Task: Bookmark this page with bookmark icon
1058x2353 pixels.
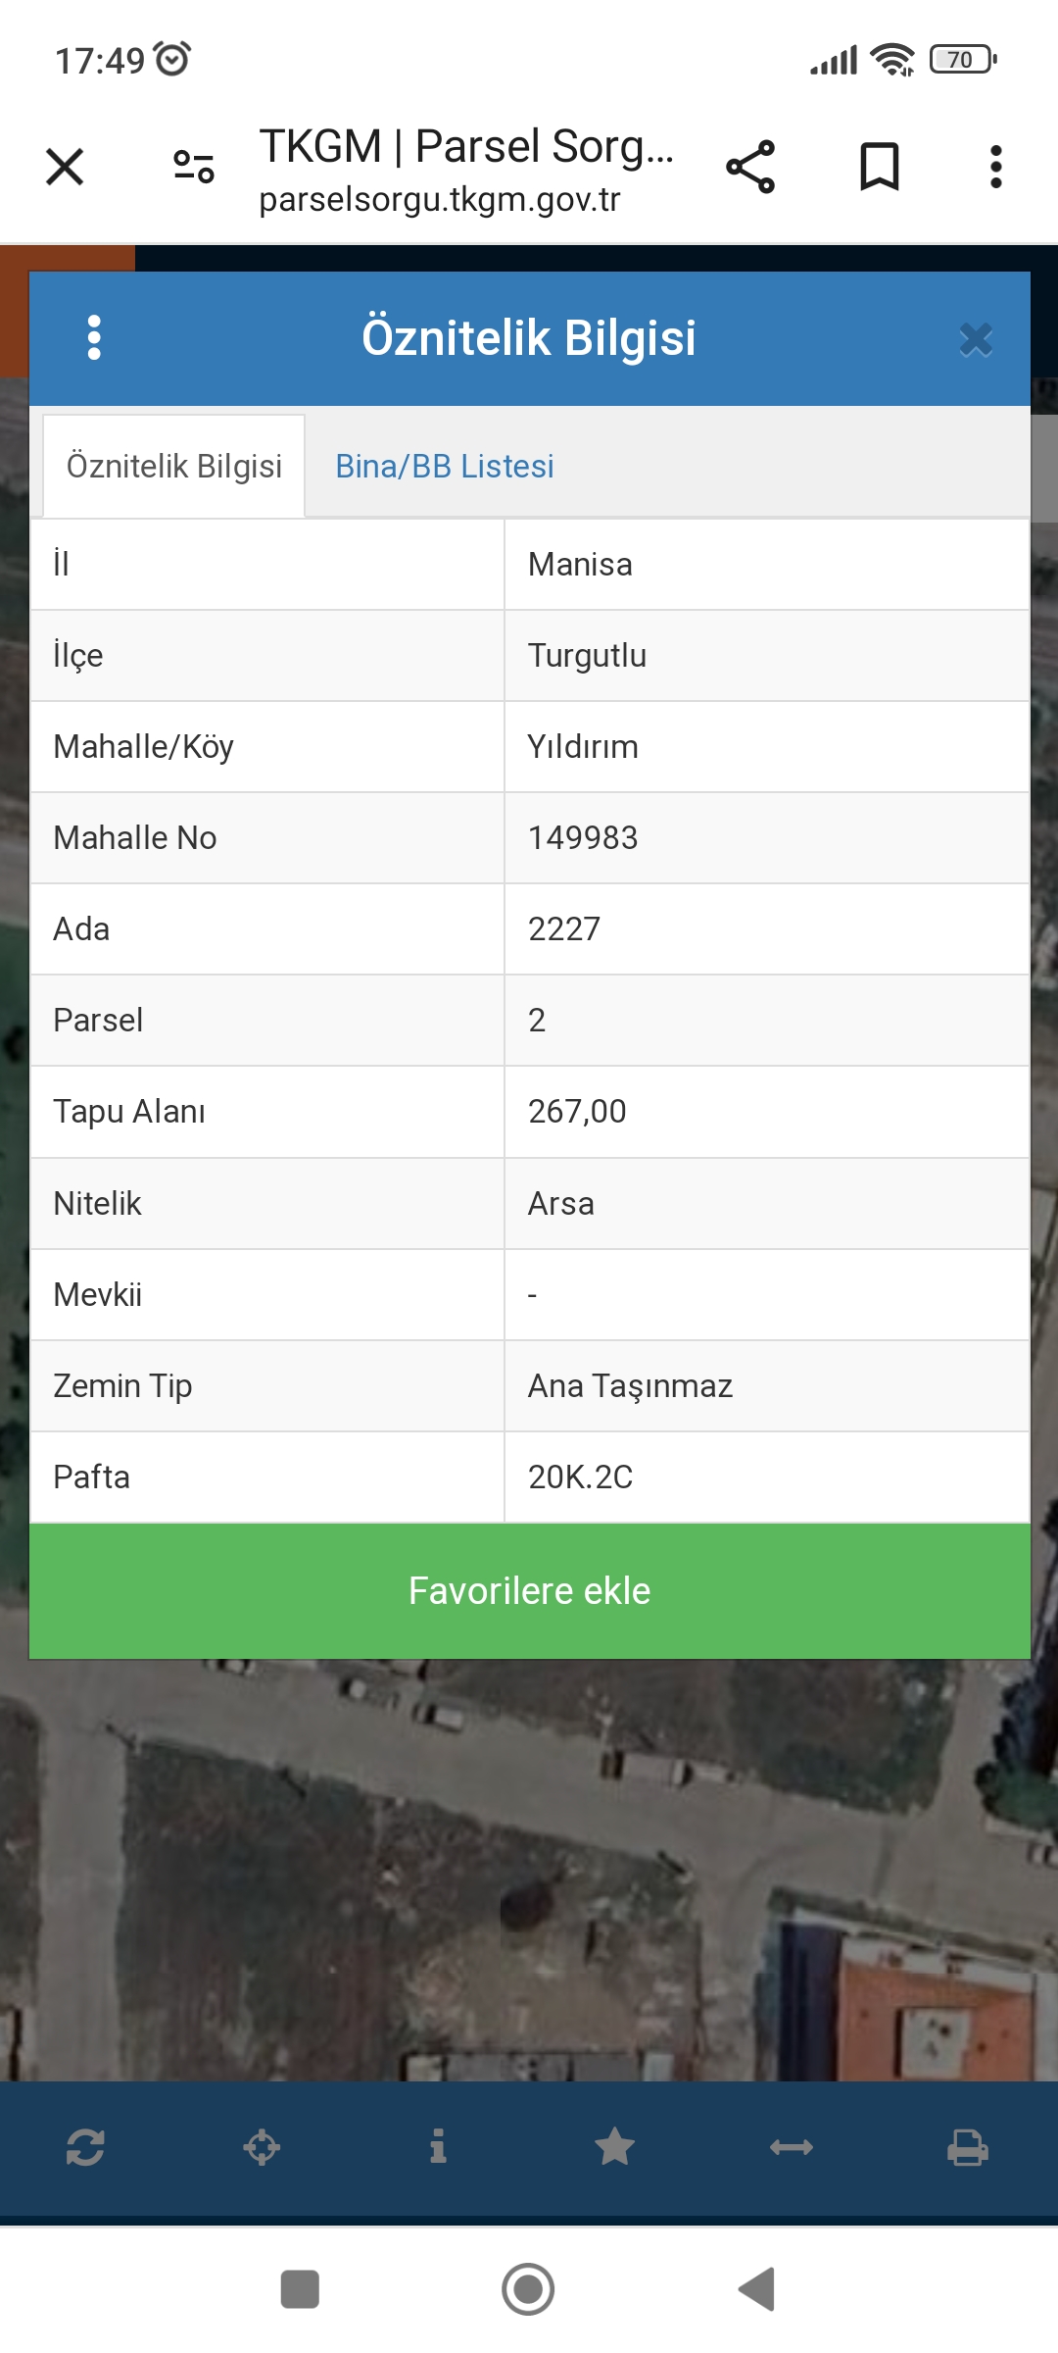Action: (x=879, y=167)
